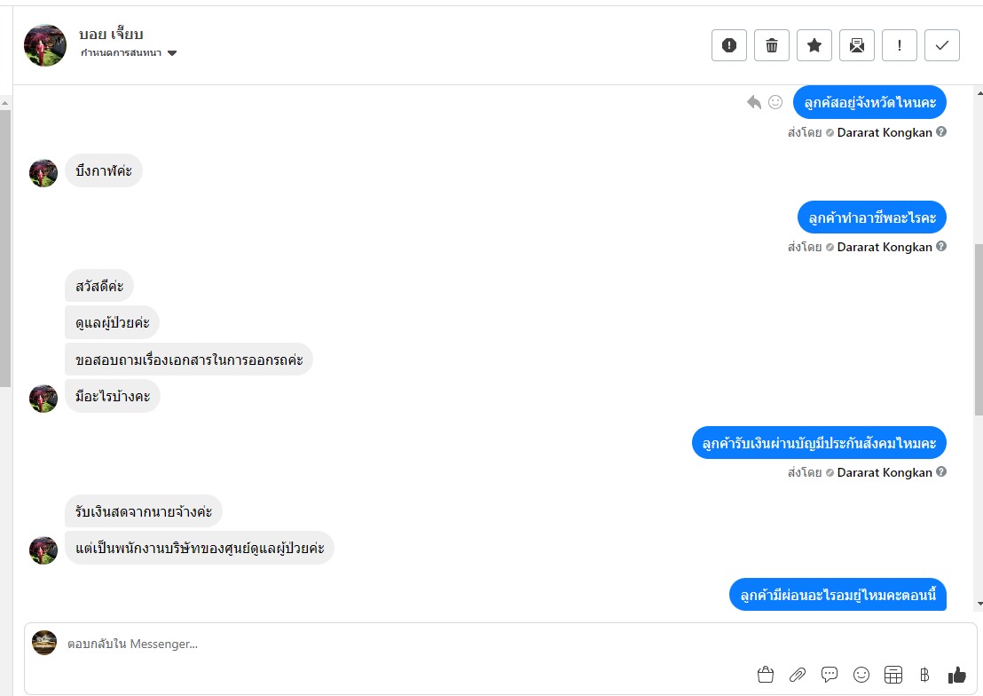Open the table grid icon in composer

tap(893, 675)
